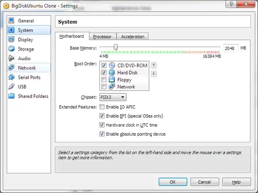The image size is (258, 193).
Task: Click the Serial Ports category icon
Action: [x=11, y=77]
